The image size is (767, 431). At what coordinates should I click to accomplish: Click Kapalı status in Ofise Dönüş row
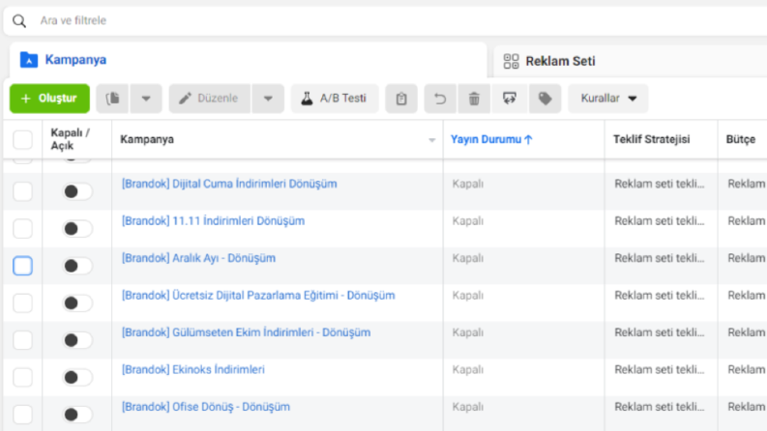467,407
